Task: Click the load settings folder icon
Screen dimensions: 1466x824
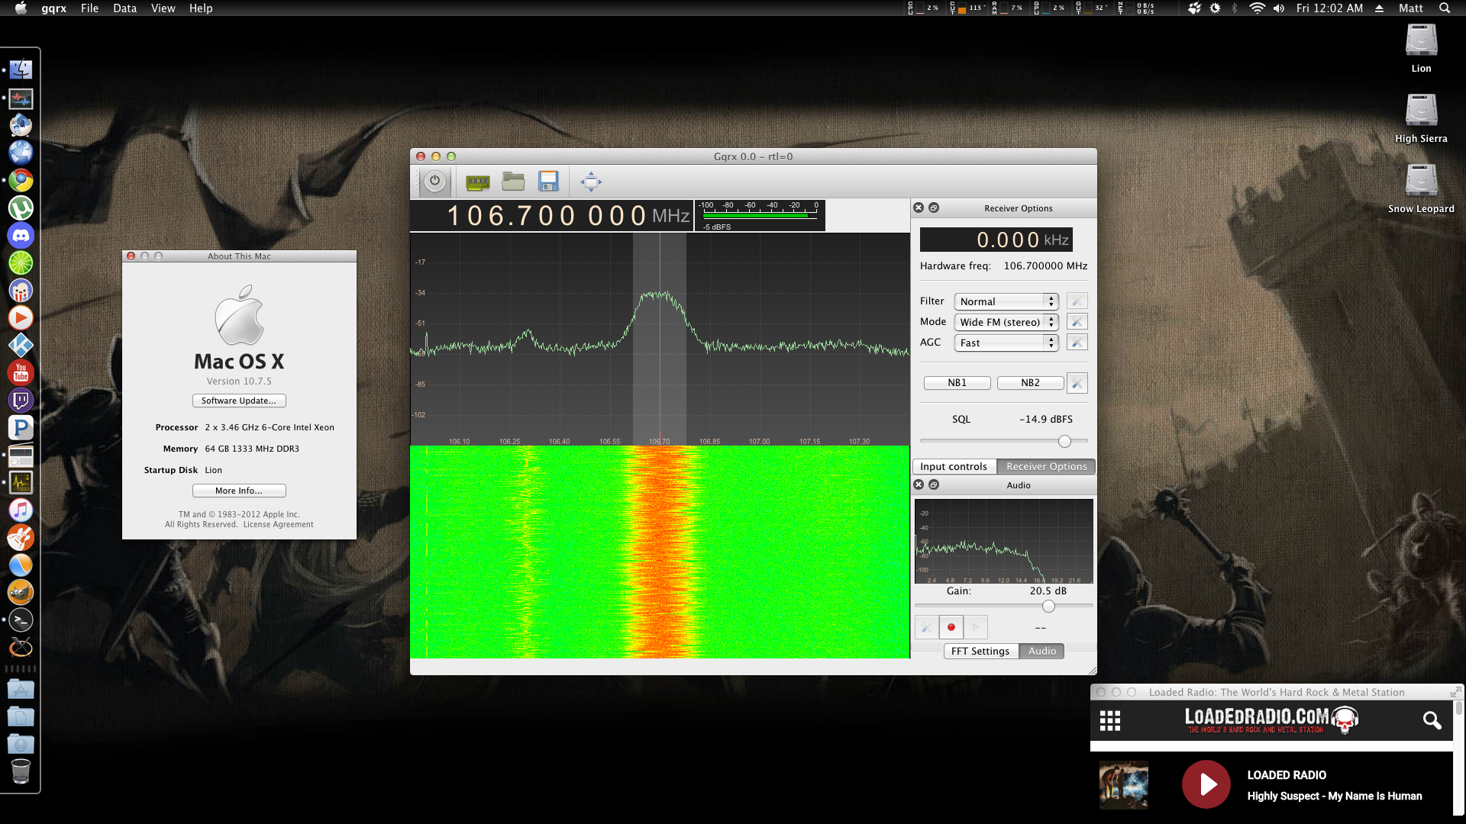Action: click(513, 182)
